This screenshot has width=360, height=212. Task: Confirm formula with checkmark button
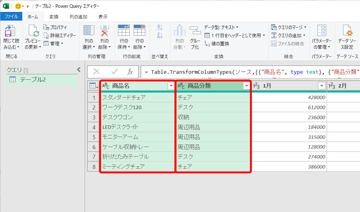tap(114, 72)
